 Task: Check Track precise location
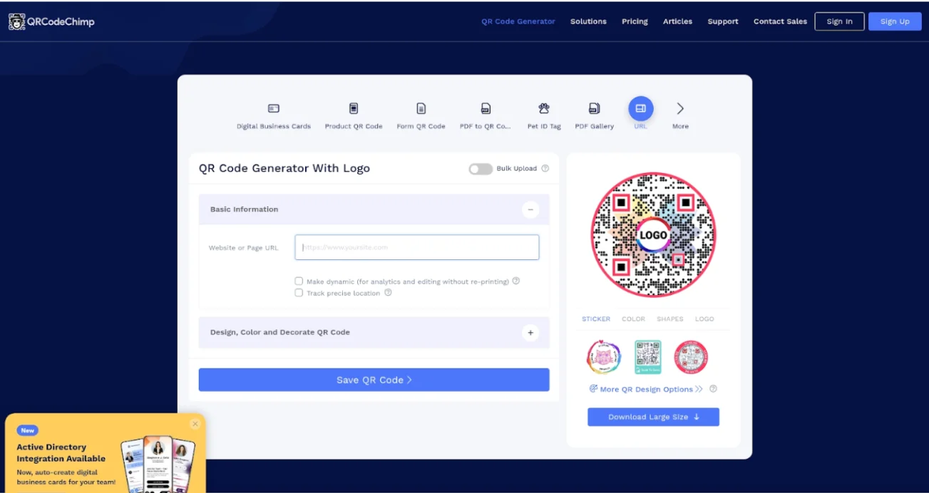click(299, 292)
